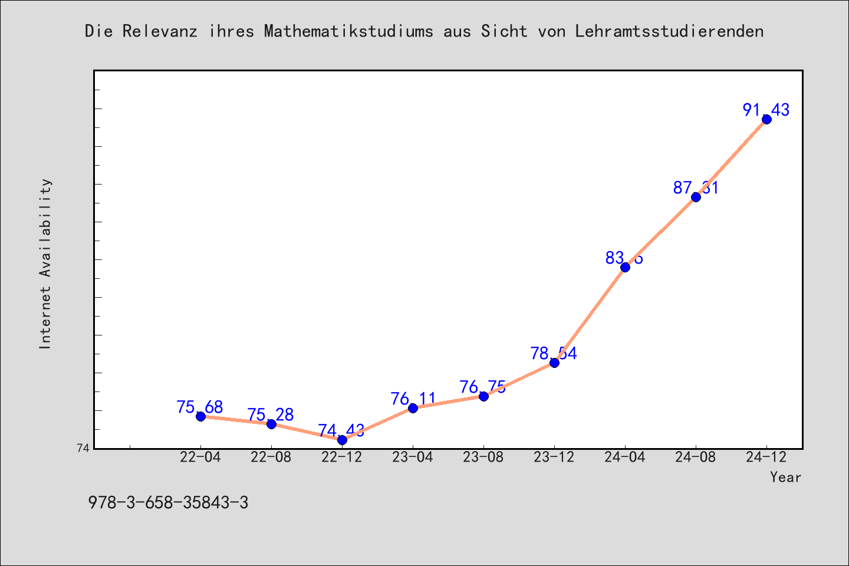Click the 74 y-axis tick label
This screenshot has width=849, height=566.
click(83, 448)
